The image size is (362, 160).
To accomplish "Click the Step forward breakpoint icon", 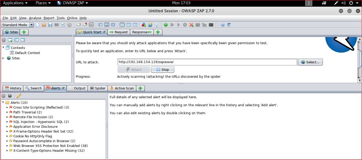I will 172,25.
